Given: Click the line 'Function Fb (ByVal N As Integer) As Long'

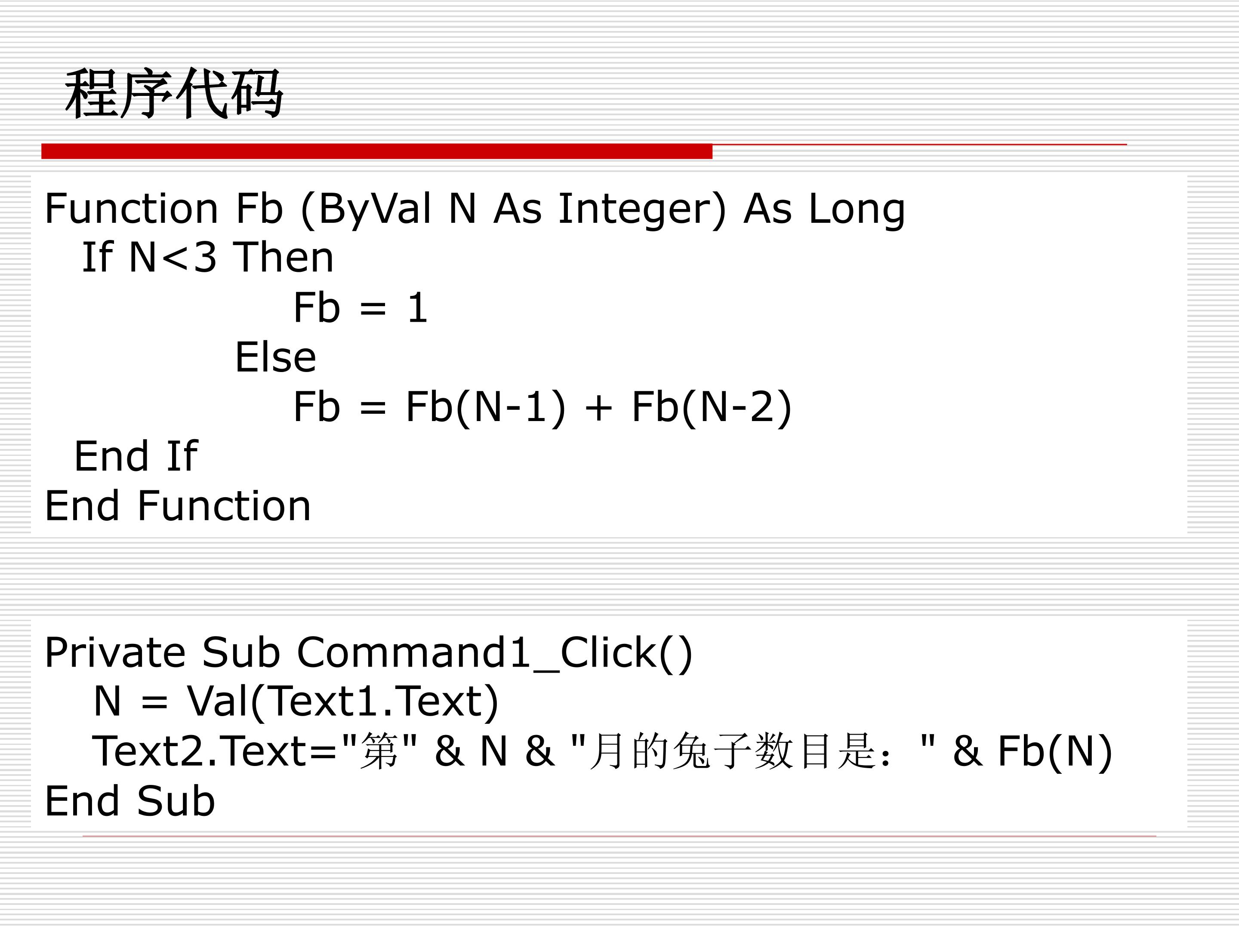Looking at the screenshot, I should pos(475,209).
